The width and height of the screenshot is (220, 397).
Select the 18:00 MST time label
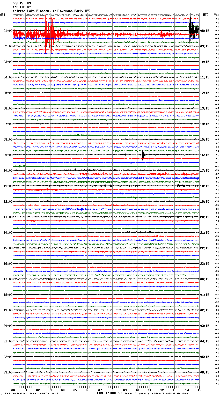pyautogui.click(x=8, y=295)
